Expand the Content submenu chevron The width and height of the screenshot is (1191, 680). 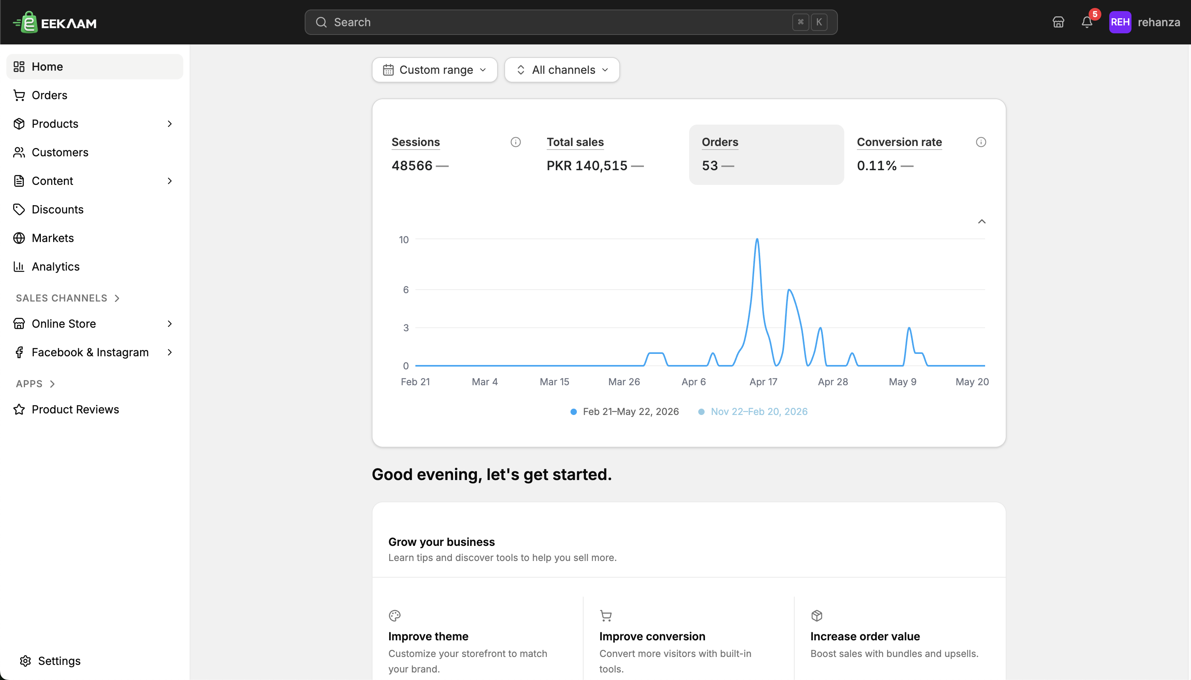point(170,181)
